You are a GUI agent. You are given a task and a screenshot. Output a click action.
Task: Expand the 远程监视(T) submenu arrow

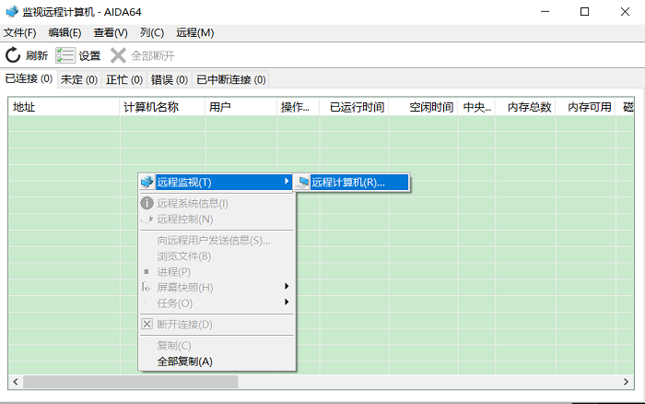click(287, 181)
